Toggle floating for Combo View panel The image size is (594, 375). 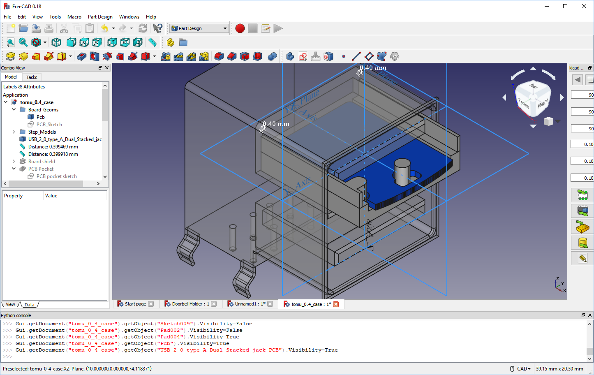pos(100,68)
